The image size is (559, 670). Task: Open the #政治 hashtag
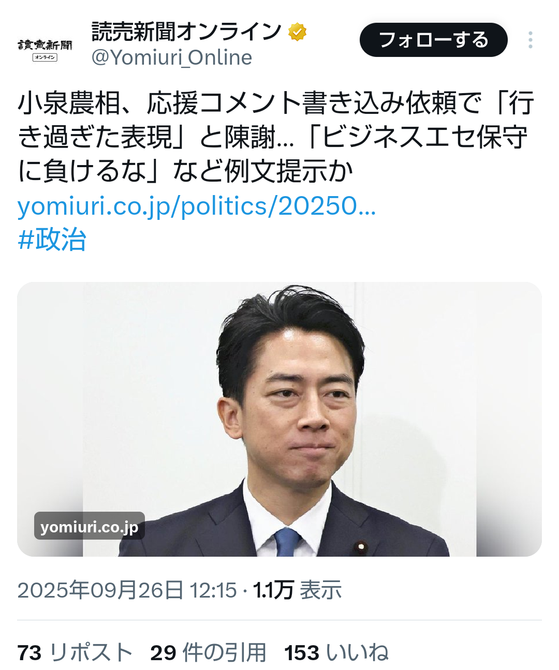pyautogui.click(x=52, y=240)
